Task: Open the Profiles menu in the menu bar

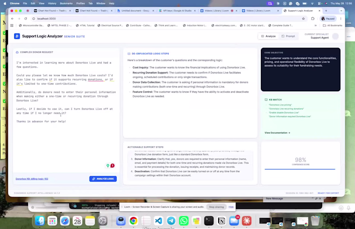Action: [x=80, y=4]
